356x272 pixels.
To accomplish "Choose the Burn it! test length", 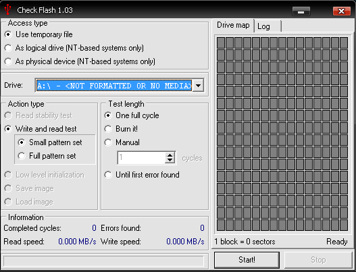I will click(x=121, y=129).
